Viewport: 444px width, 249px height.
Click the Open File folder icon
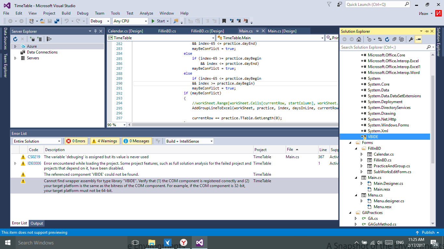pyautogui.click(x=42, y=21)
